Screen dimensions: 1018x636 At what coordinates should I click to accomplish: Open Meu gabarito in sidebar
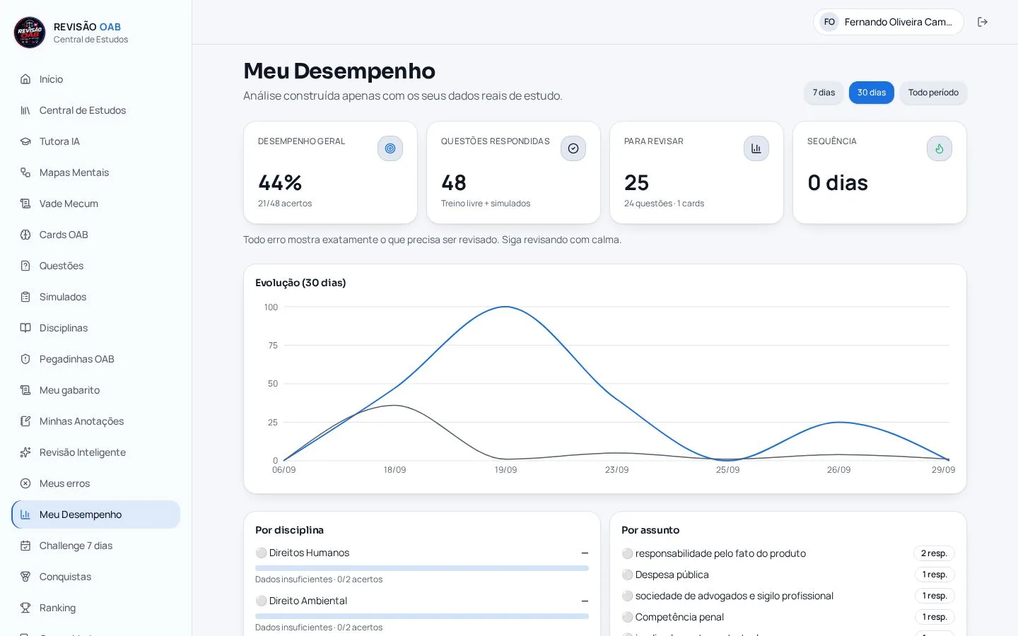pos(96,390)
